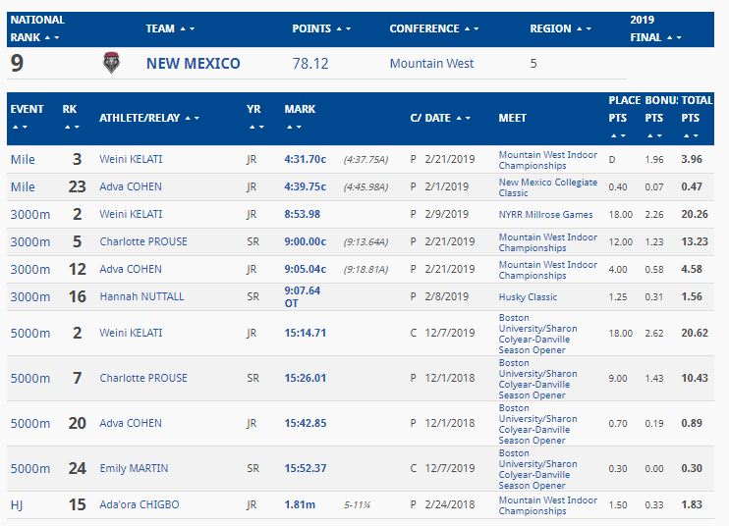Screen dimensions: 729x526
Task: Select the 20.62 total points cell
Action: click(x=695, y=333)
